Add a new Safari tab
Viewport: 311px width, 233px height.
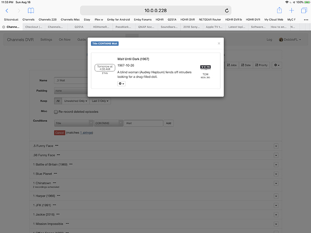pyautogui.click(x=292, y=10)
